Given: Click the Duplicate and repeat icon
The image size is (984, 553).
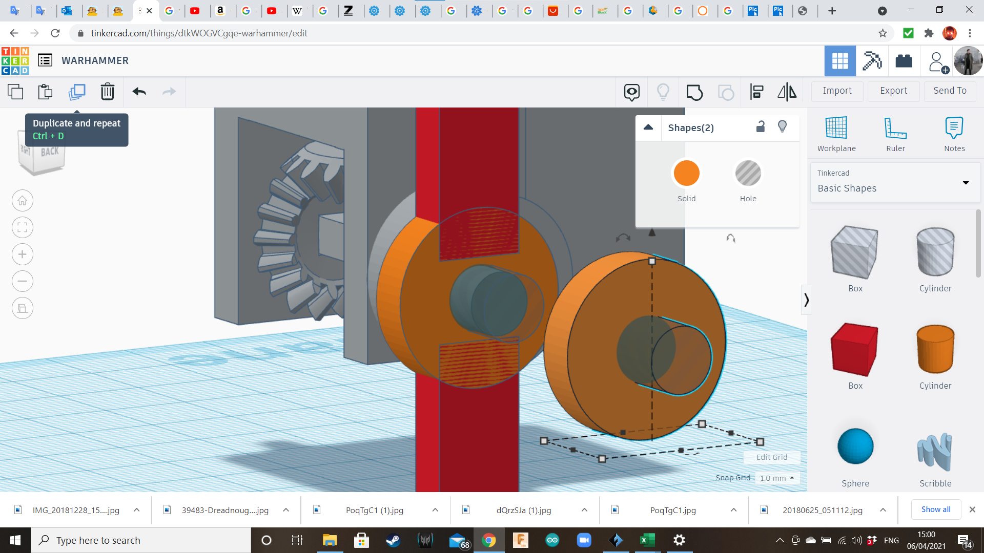Looking at the screenshot, I should [77, 92].
